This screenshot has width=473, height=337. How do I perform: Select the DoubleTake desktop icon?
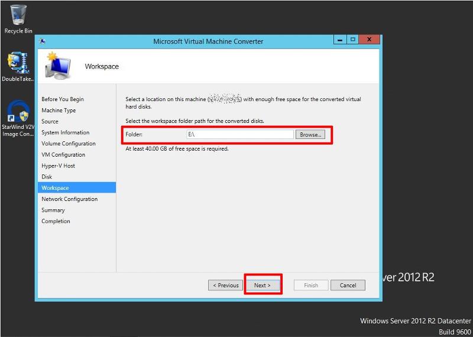(18, 67)
